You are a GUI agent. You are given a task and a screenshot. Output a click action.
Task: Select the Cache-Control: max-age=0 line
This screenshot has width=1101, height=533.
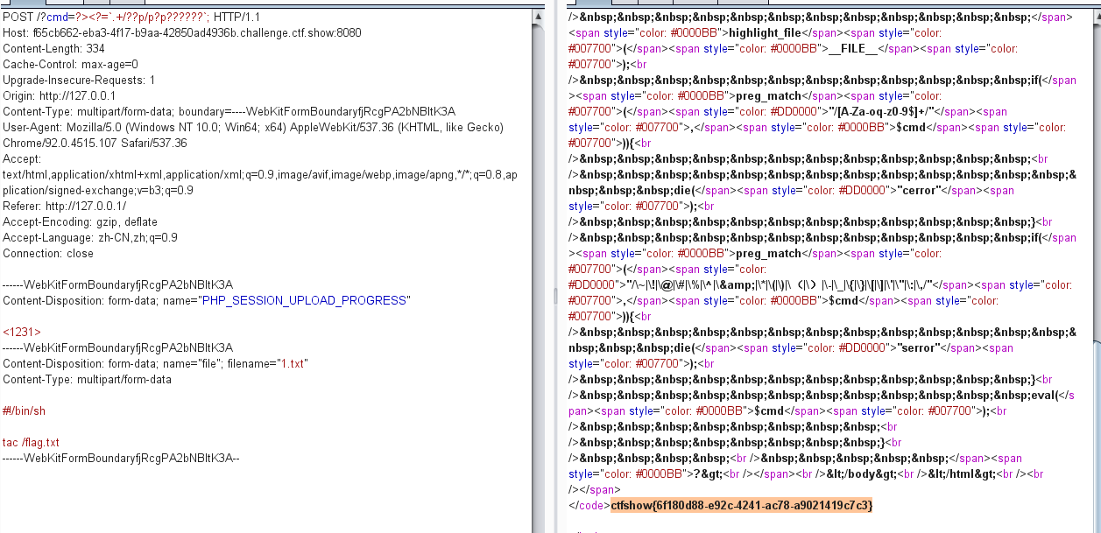[70, 64]
